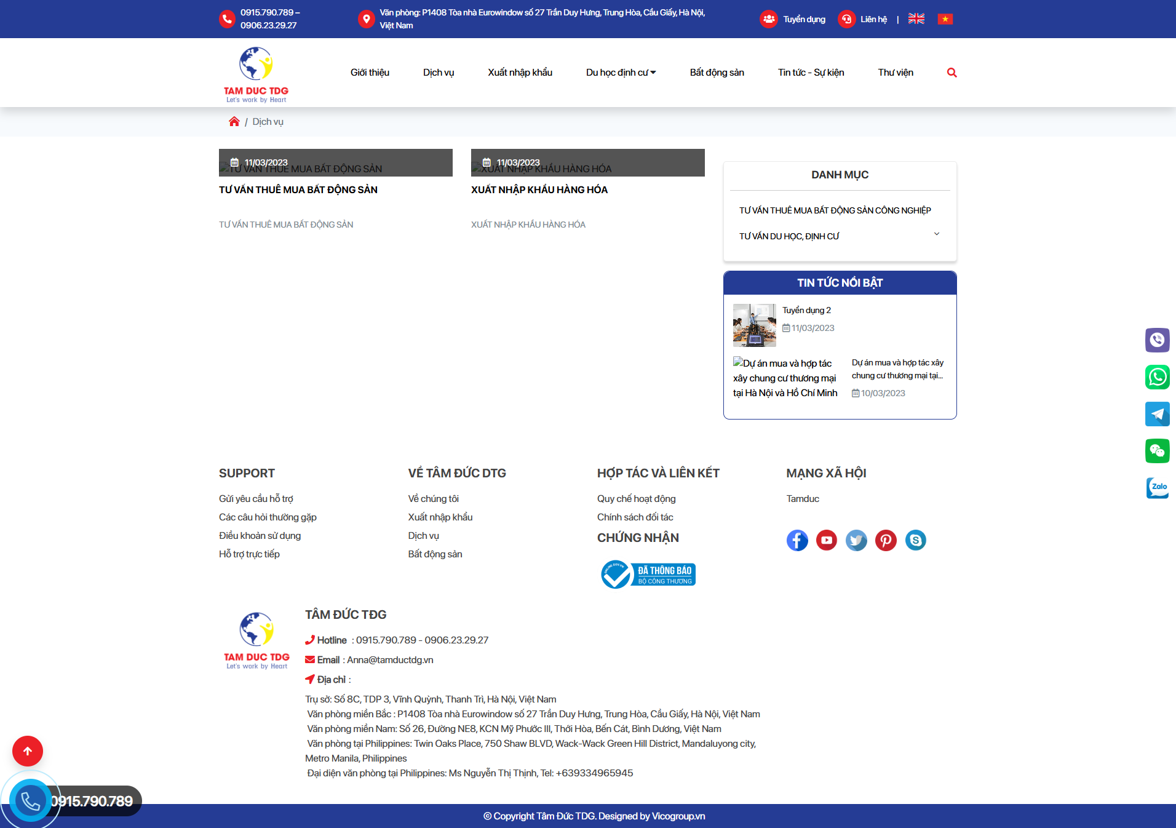The image size is (1176, 828).
Task: Switch language using the UK flag icon
Action: (x=916, y=19)
